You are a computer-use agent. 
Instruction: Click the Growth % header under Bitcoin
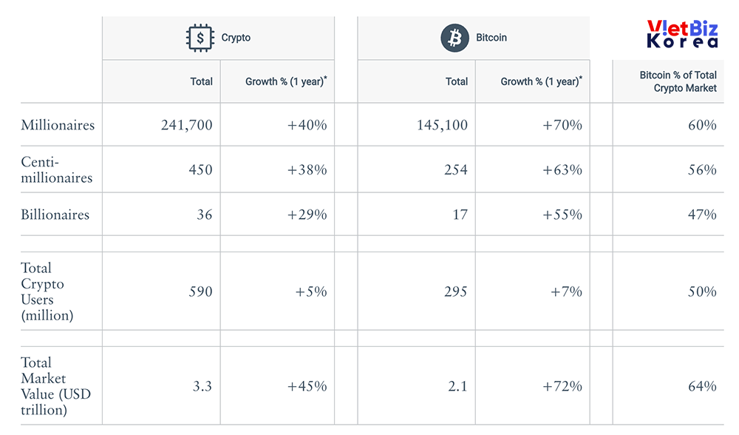pyautogui.click(x=542, y=81)
